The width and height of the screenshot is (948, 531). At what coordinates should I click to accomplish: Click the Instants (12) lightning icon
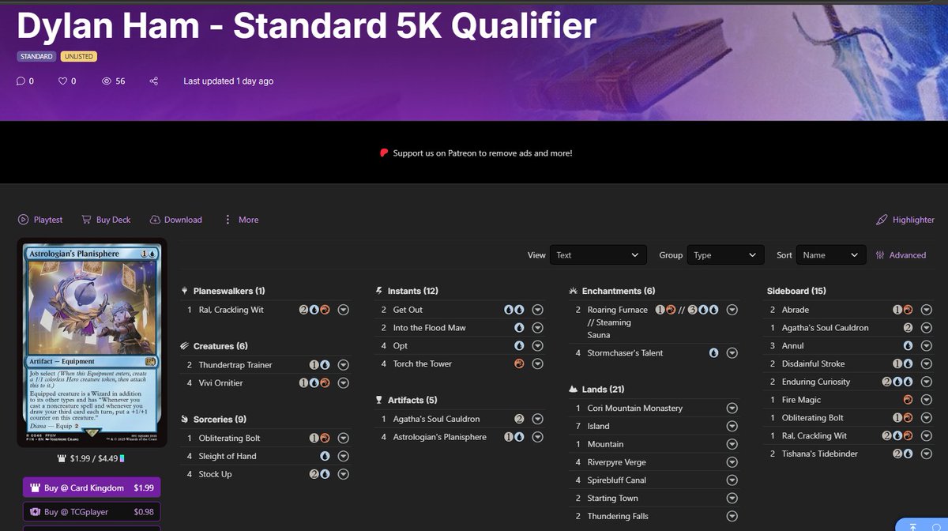tap(380, 291)
